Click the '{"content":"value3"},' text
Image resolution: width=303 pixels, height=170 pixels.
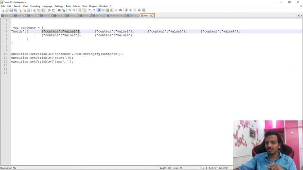click(x=167, y=32)
